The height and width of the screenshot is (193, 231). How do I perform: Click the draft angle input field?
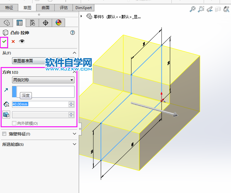click(40, 115)
